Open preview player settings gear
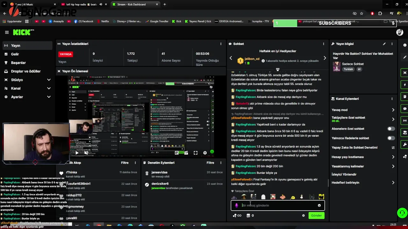 coord(205,153)
